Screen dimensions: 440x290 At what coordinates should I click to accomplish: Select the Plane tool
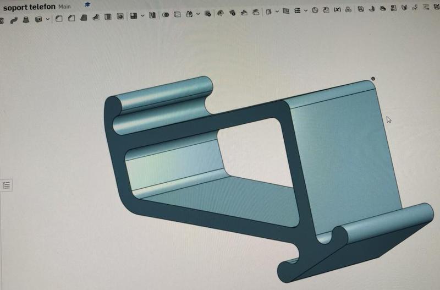pos(286,11)
